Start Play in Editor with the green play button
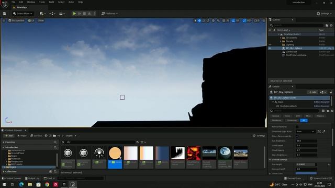The height and width of the screenshot is (188, 335). (x=74, y=14)
